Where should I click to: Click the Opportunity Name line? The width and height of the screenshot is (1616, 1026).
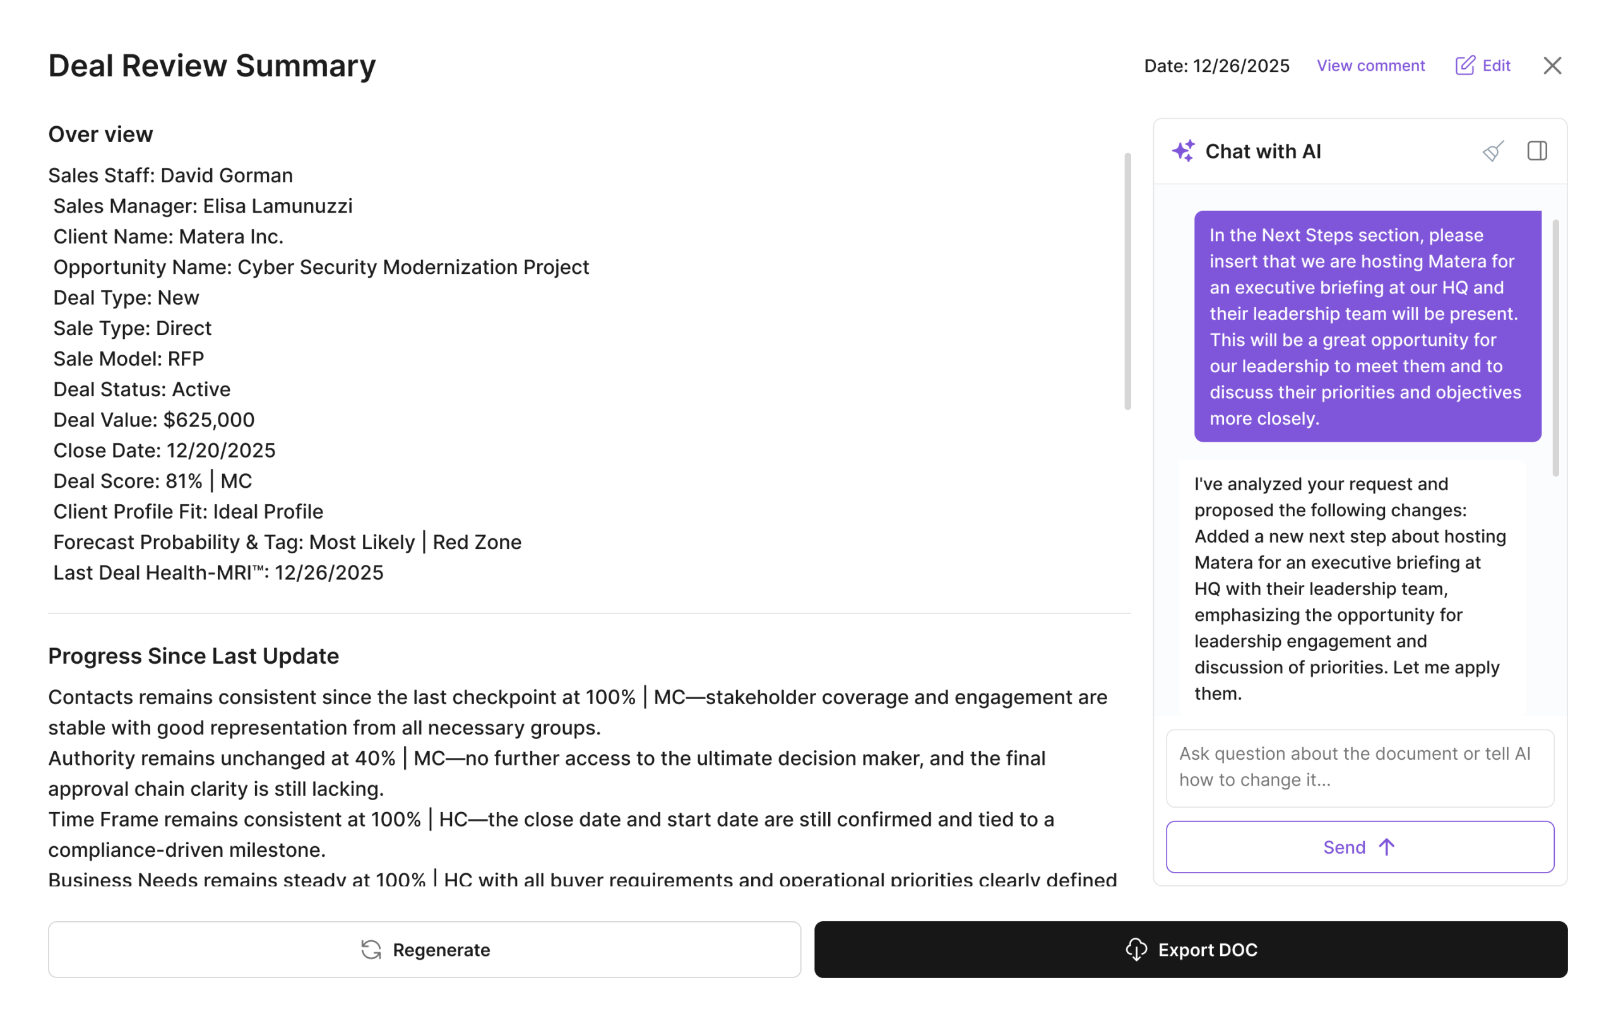pos(321,267)
